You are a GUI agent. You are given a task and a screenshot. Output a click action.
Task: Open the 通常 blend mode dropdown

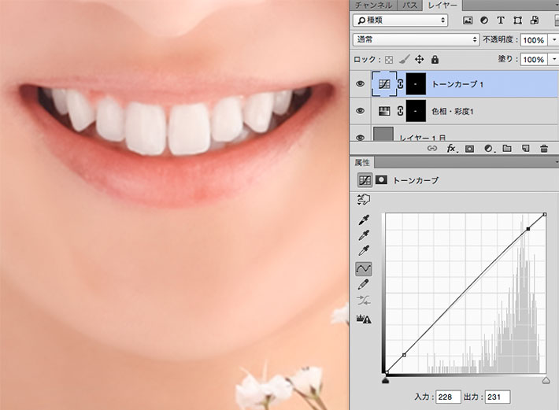[x=416, y=39]
